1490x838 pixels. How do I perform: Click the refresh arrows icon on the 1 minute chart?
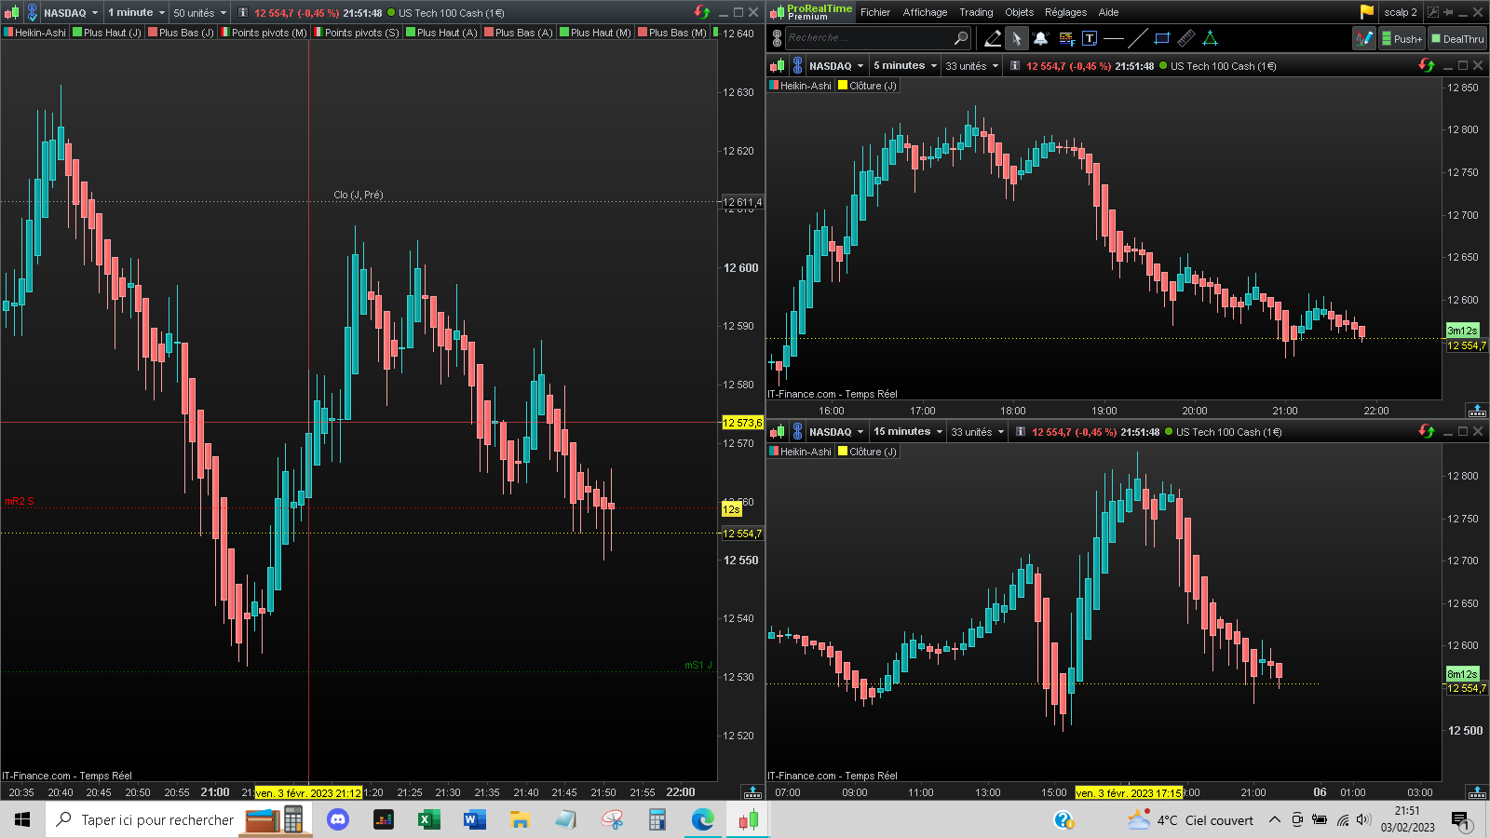coord(702,12)
